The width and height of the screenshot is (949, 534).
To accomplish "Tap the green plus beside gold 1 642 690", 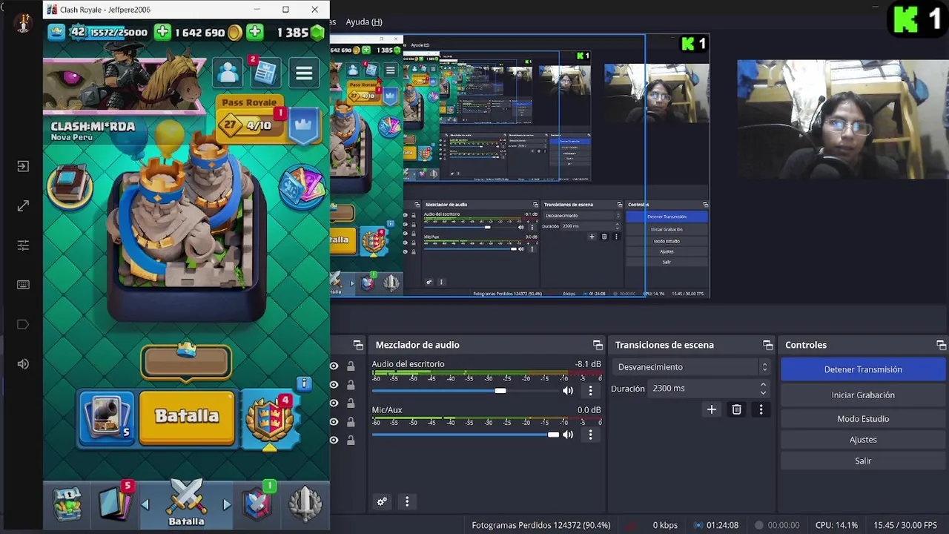I will point(162,33).
